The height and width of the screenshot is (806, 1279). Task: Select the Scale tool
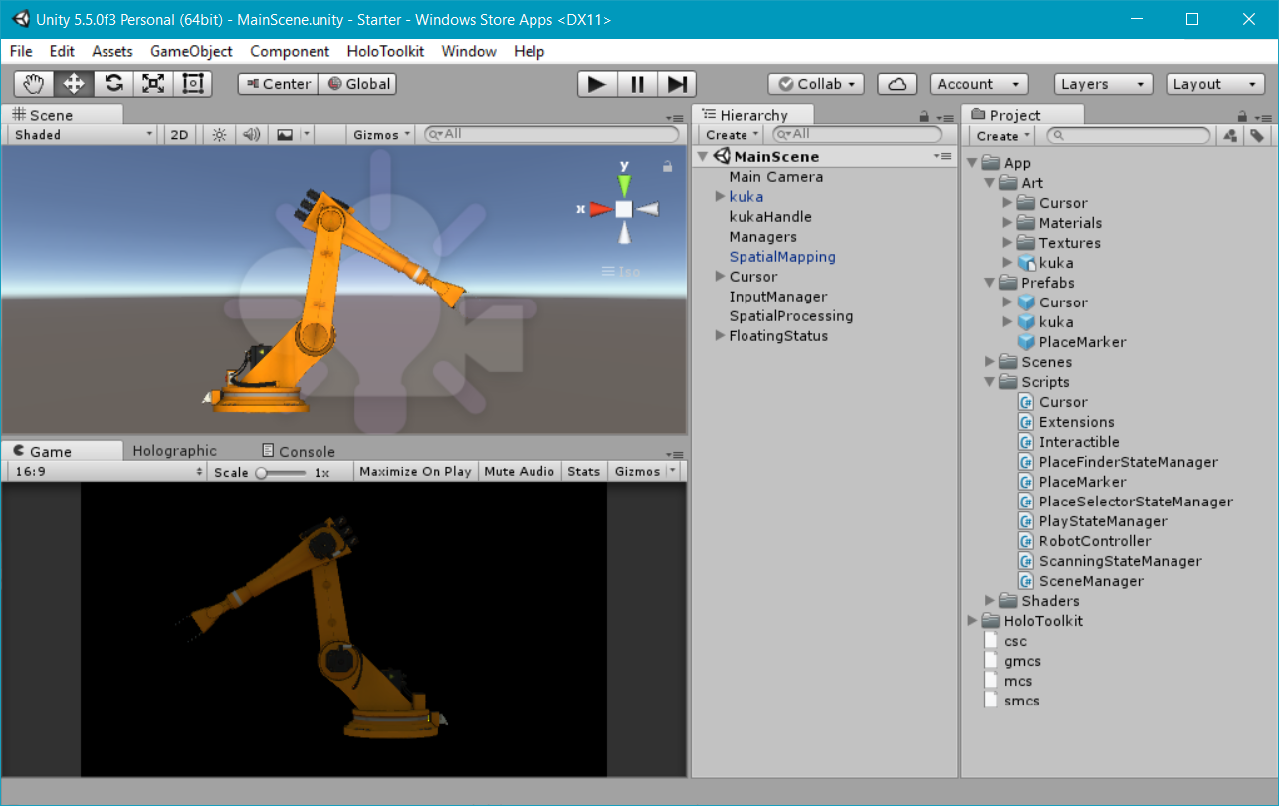click(153, 84)
